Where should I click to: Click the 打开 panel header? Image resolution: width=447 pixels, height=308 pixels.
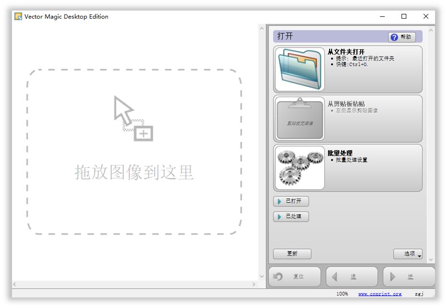pyautogui.click(x=347, y=36)
